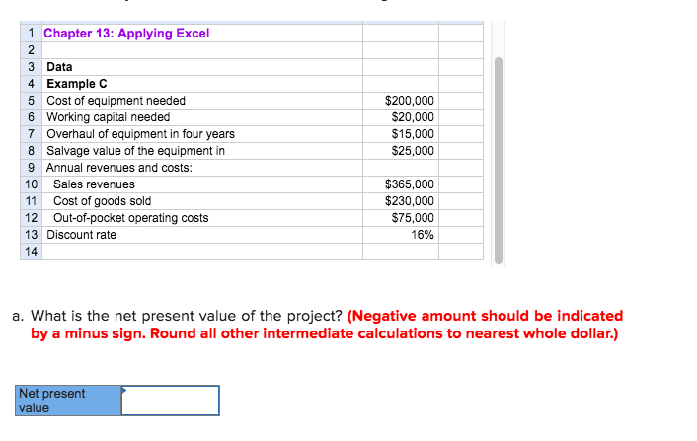Click the Example C cell

pos(202,84)
